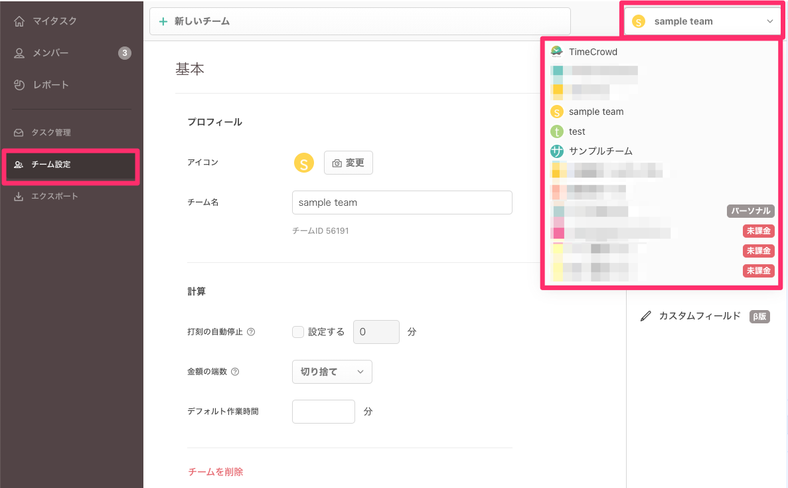788x488 pixels.
Task: Open チーム設定 in the sidebar
Action: pos(70,165)
